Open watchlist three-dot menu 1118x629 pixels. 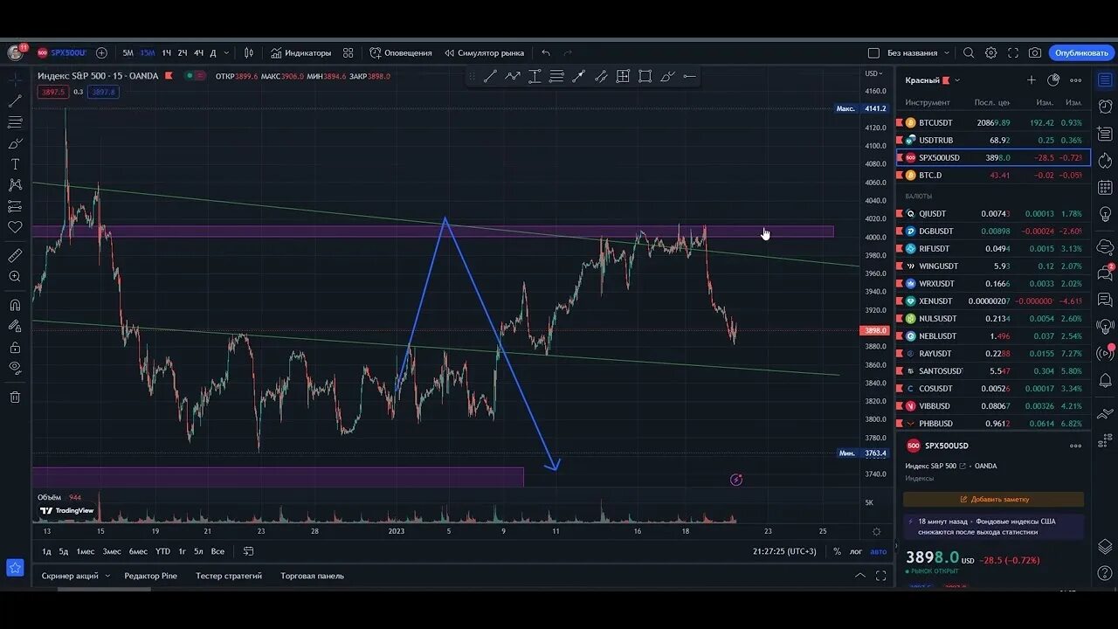point(1076,80)
